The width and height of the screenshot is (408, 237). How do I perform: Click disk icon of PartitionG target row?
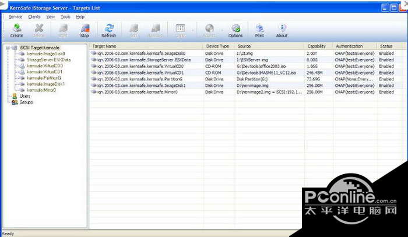tap(93, 79)
